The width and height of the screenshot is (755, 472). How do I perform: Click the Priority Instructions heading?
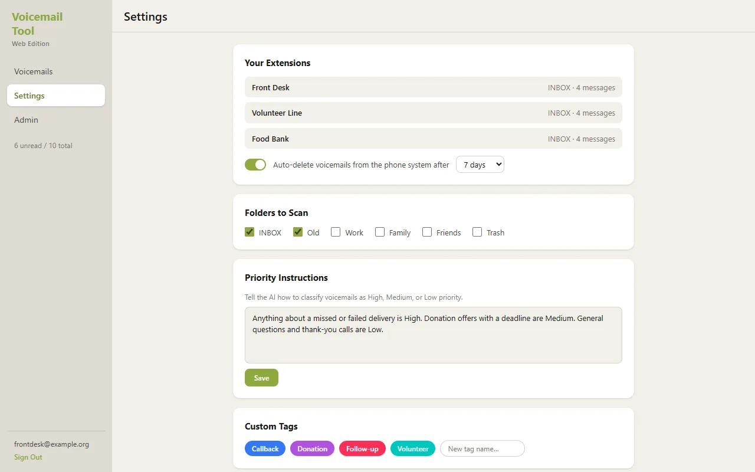pyautogui.click(x=286, y=278)
